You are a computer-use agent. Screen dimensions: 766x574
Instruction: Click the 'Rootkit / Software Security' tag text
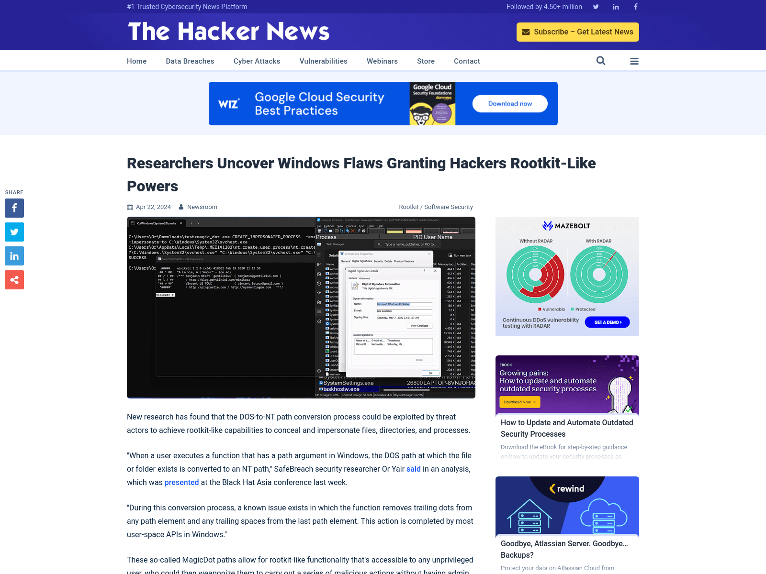[436, 207]
